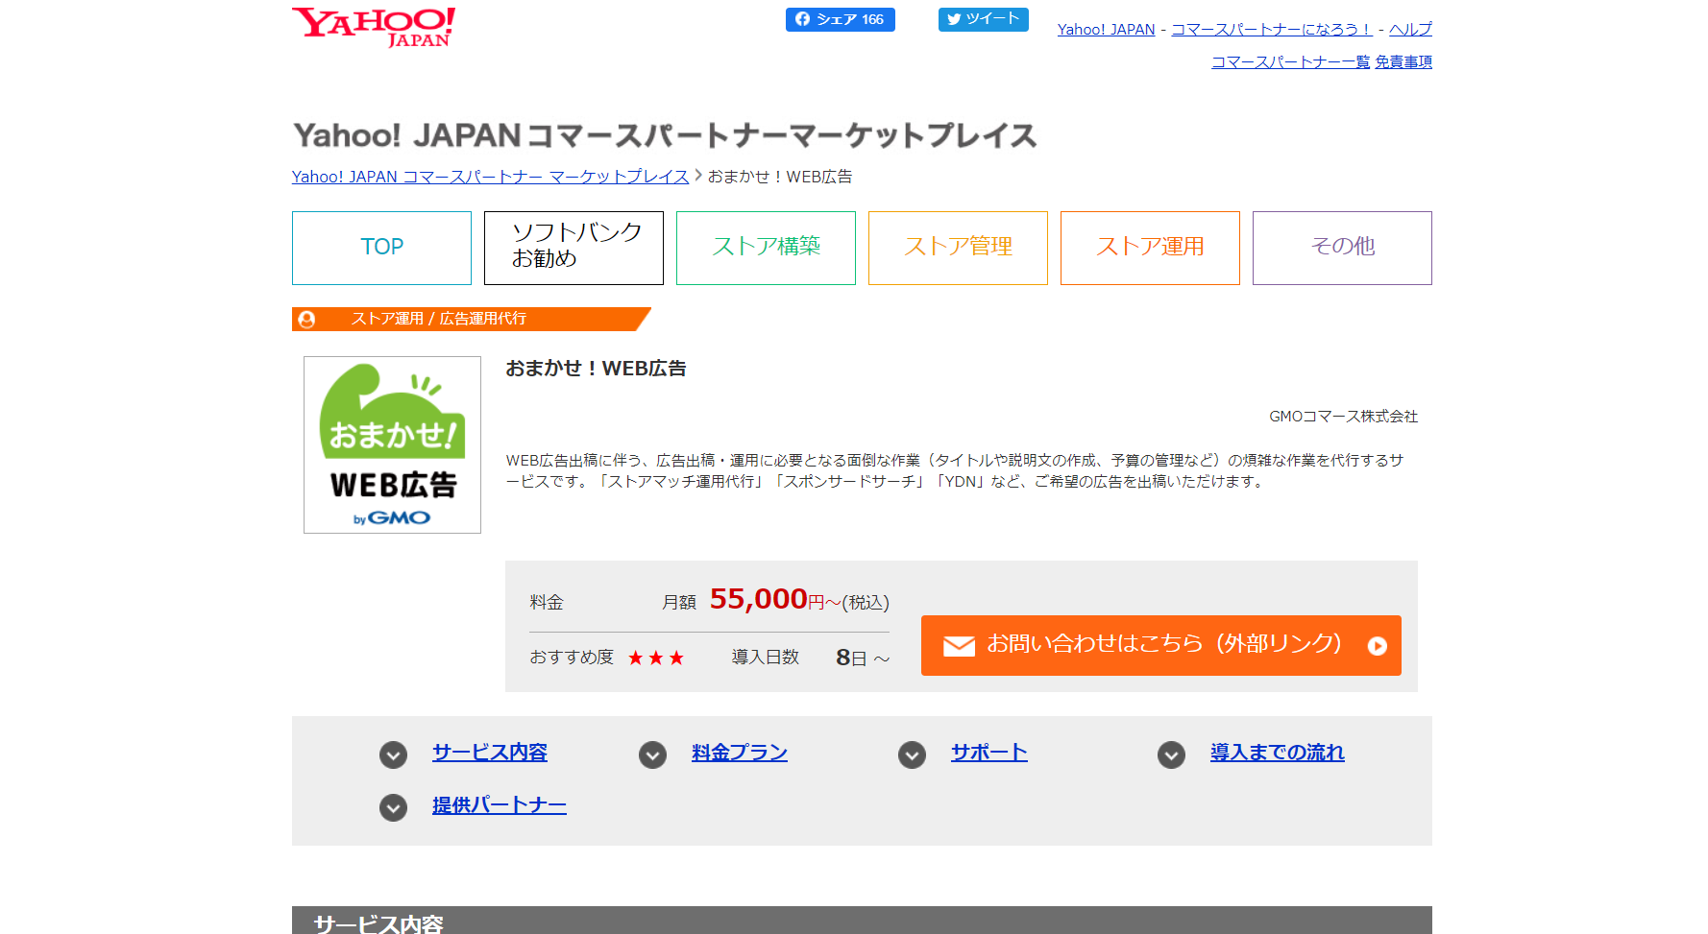Click chevron icon beside 提供パートナー
1708x934 pixels.
pyautogui.click(x=393, y=807)
